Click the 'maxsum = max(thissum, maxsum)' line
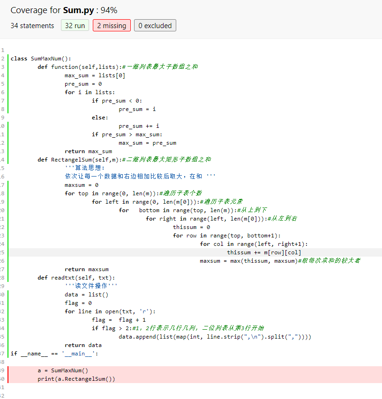The height and width of the screenshot is (399, 382). [x=280, y=261]
